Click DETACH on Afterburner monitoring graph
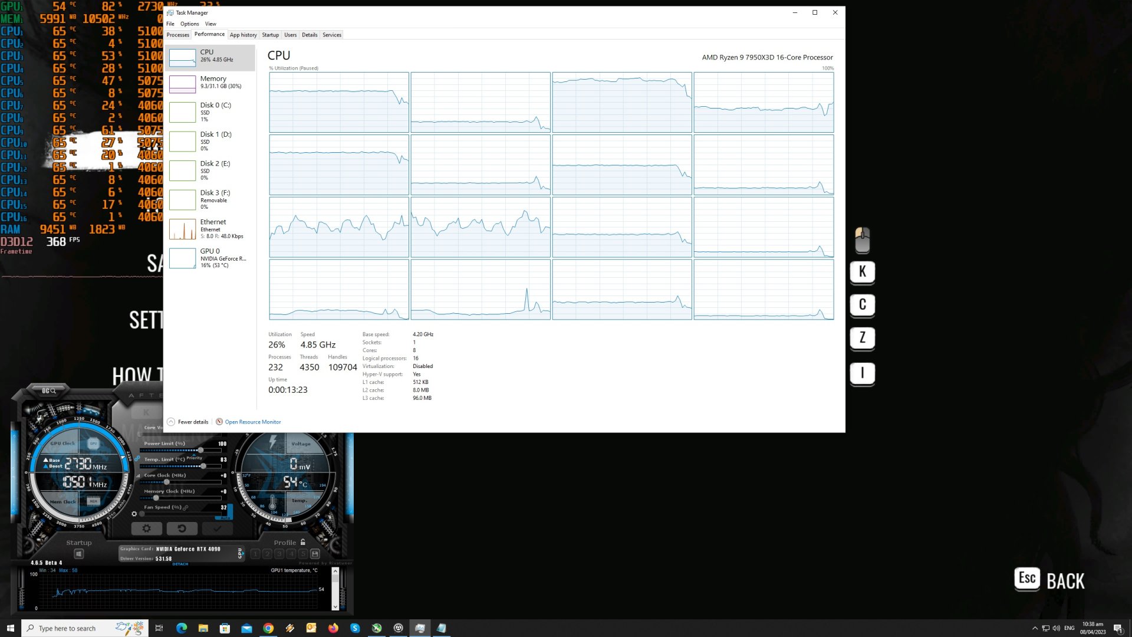Viewport: 1132px width, 637px height. click(180, 564)
